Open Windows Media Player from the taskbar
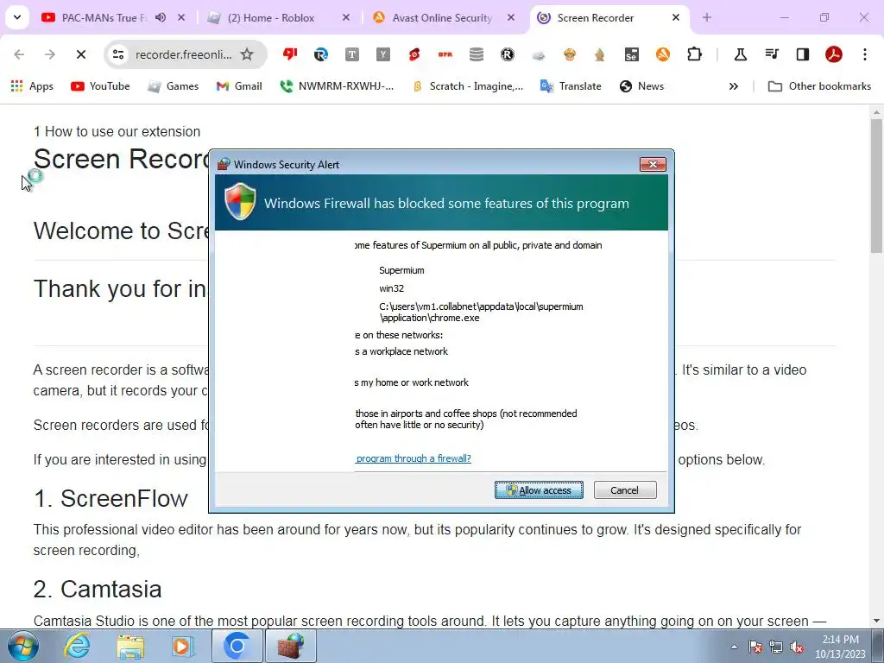The height and width of the screenshot is (663, 884). point(182,646)
